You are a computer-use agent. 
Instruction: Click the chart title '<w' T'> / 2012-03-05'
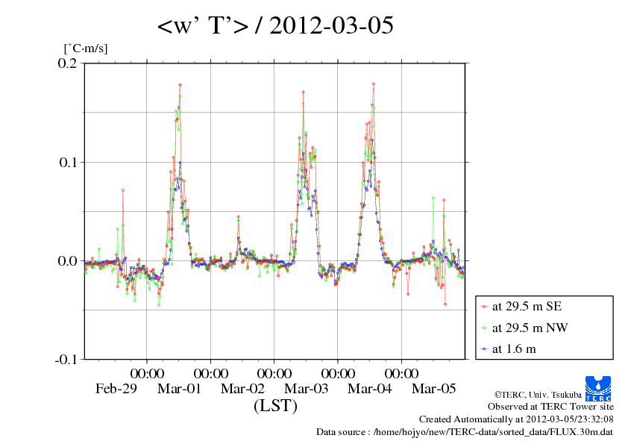click(275, 25)
